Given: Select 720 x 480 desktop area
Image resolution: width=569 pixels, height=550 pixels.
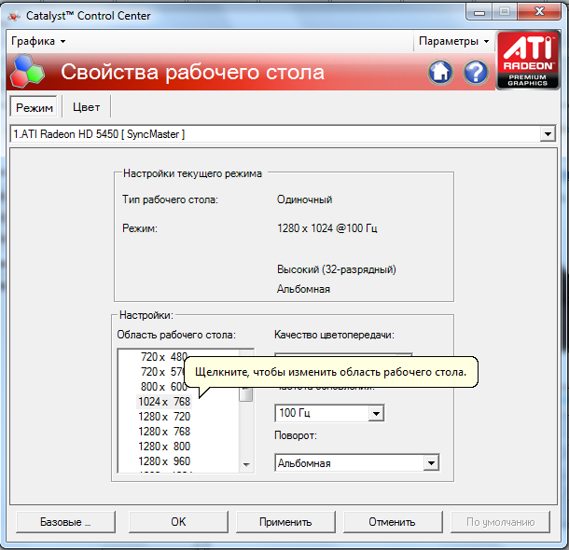Looking at the screenshot, I should 164,357.
